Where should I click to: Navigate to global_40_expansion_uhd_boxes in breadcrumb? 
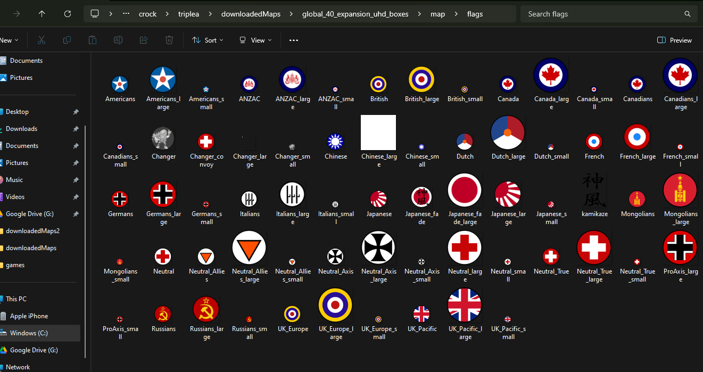[x=355, y=14]
